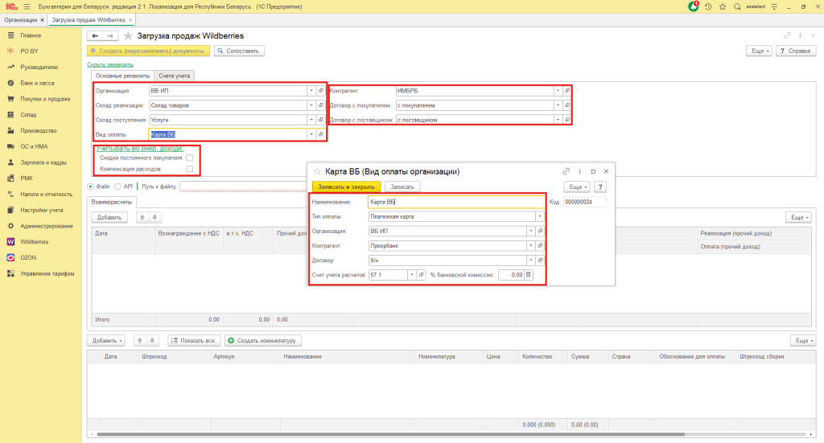This screenshot has height=443, width=824.
Task: Select the API radio button
Action: [x=117, y=187]
